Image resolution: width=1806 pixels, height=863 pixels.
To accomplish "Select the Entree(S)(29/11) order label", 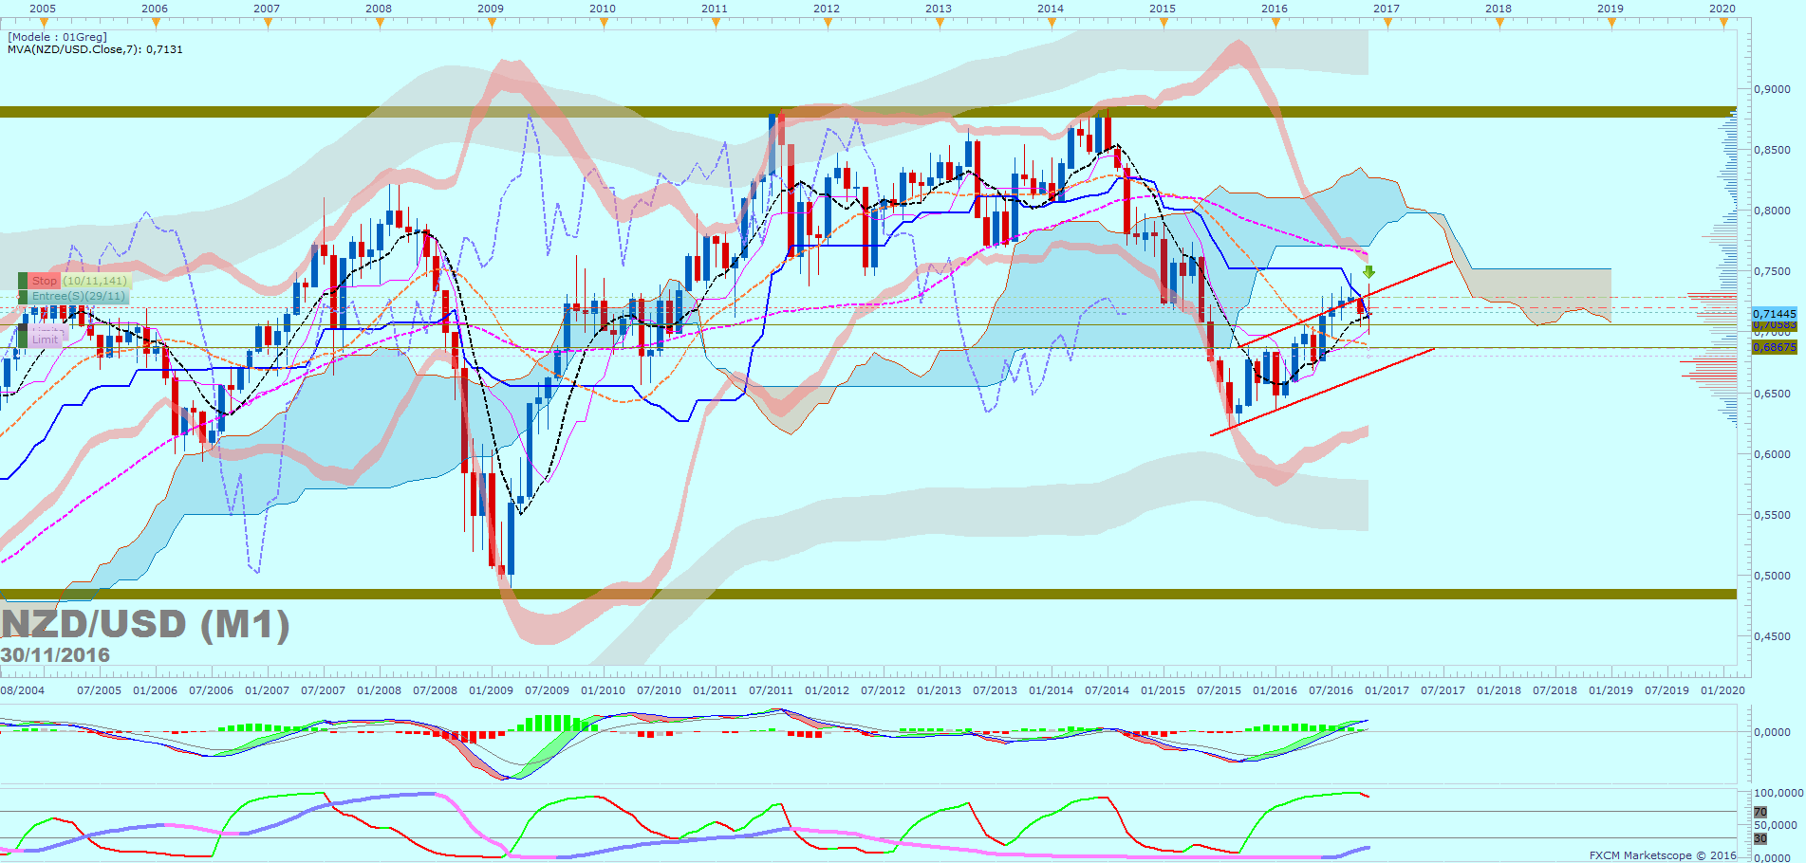I will pos(78,296).
